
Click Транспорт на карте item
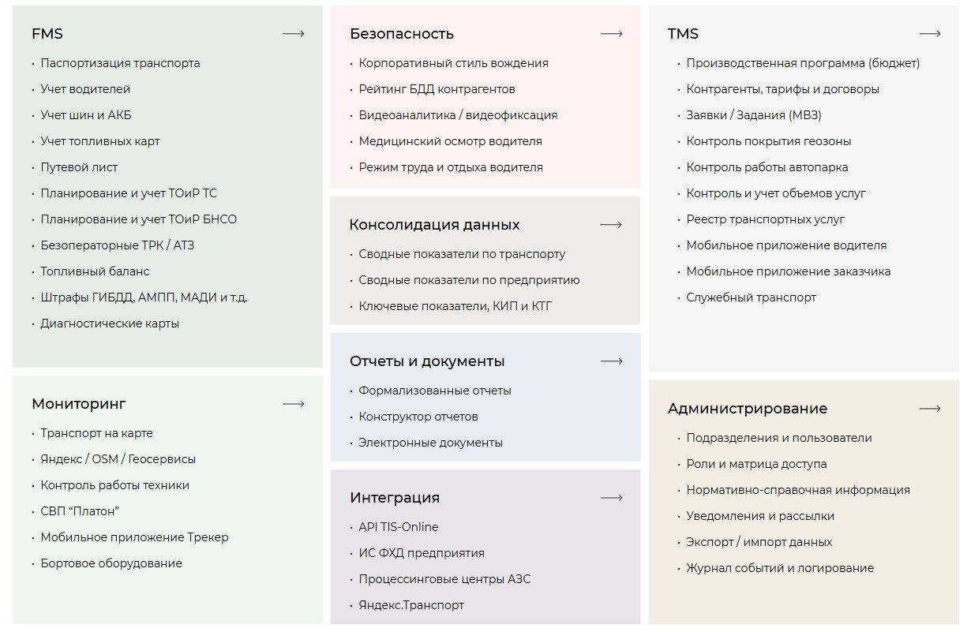point(97,433)
